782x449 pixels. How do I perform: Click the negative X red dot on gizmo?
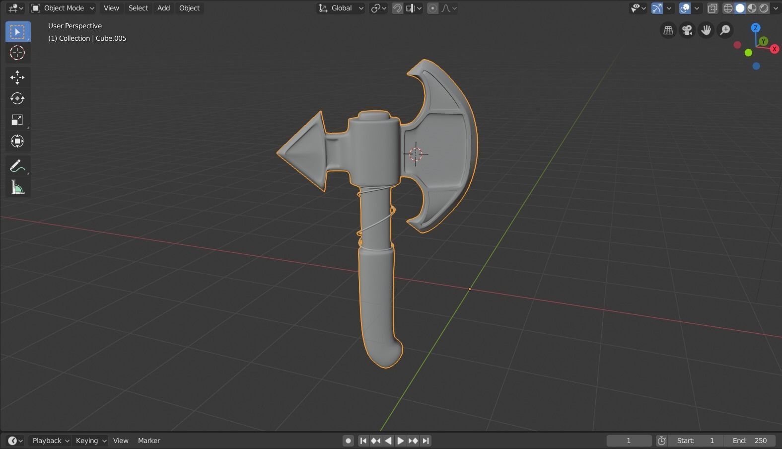coord(737,45)
